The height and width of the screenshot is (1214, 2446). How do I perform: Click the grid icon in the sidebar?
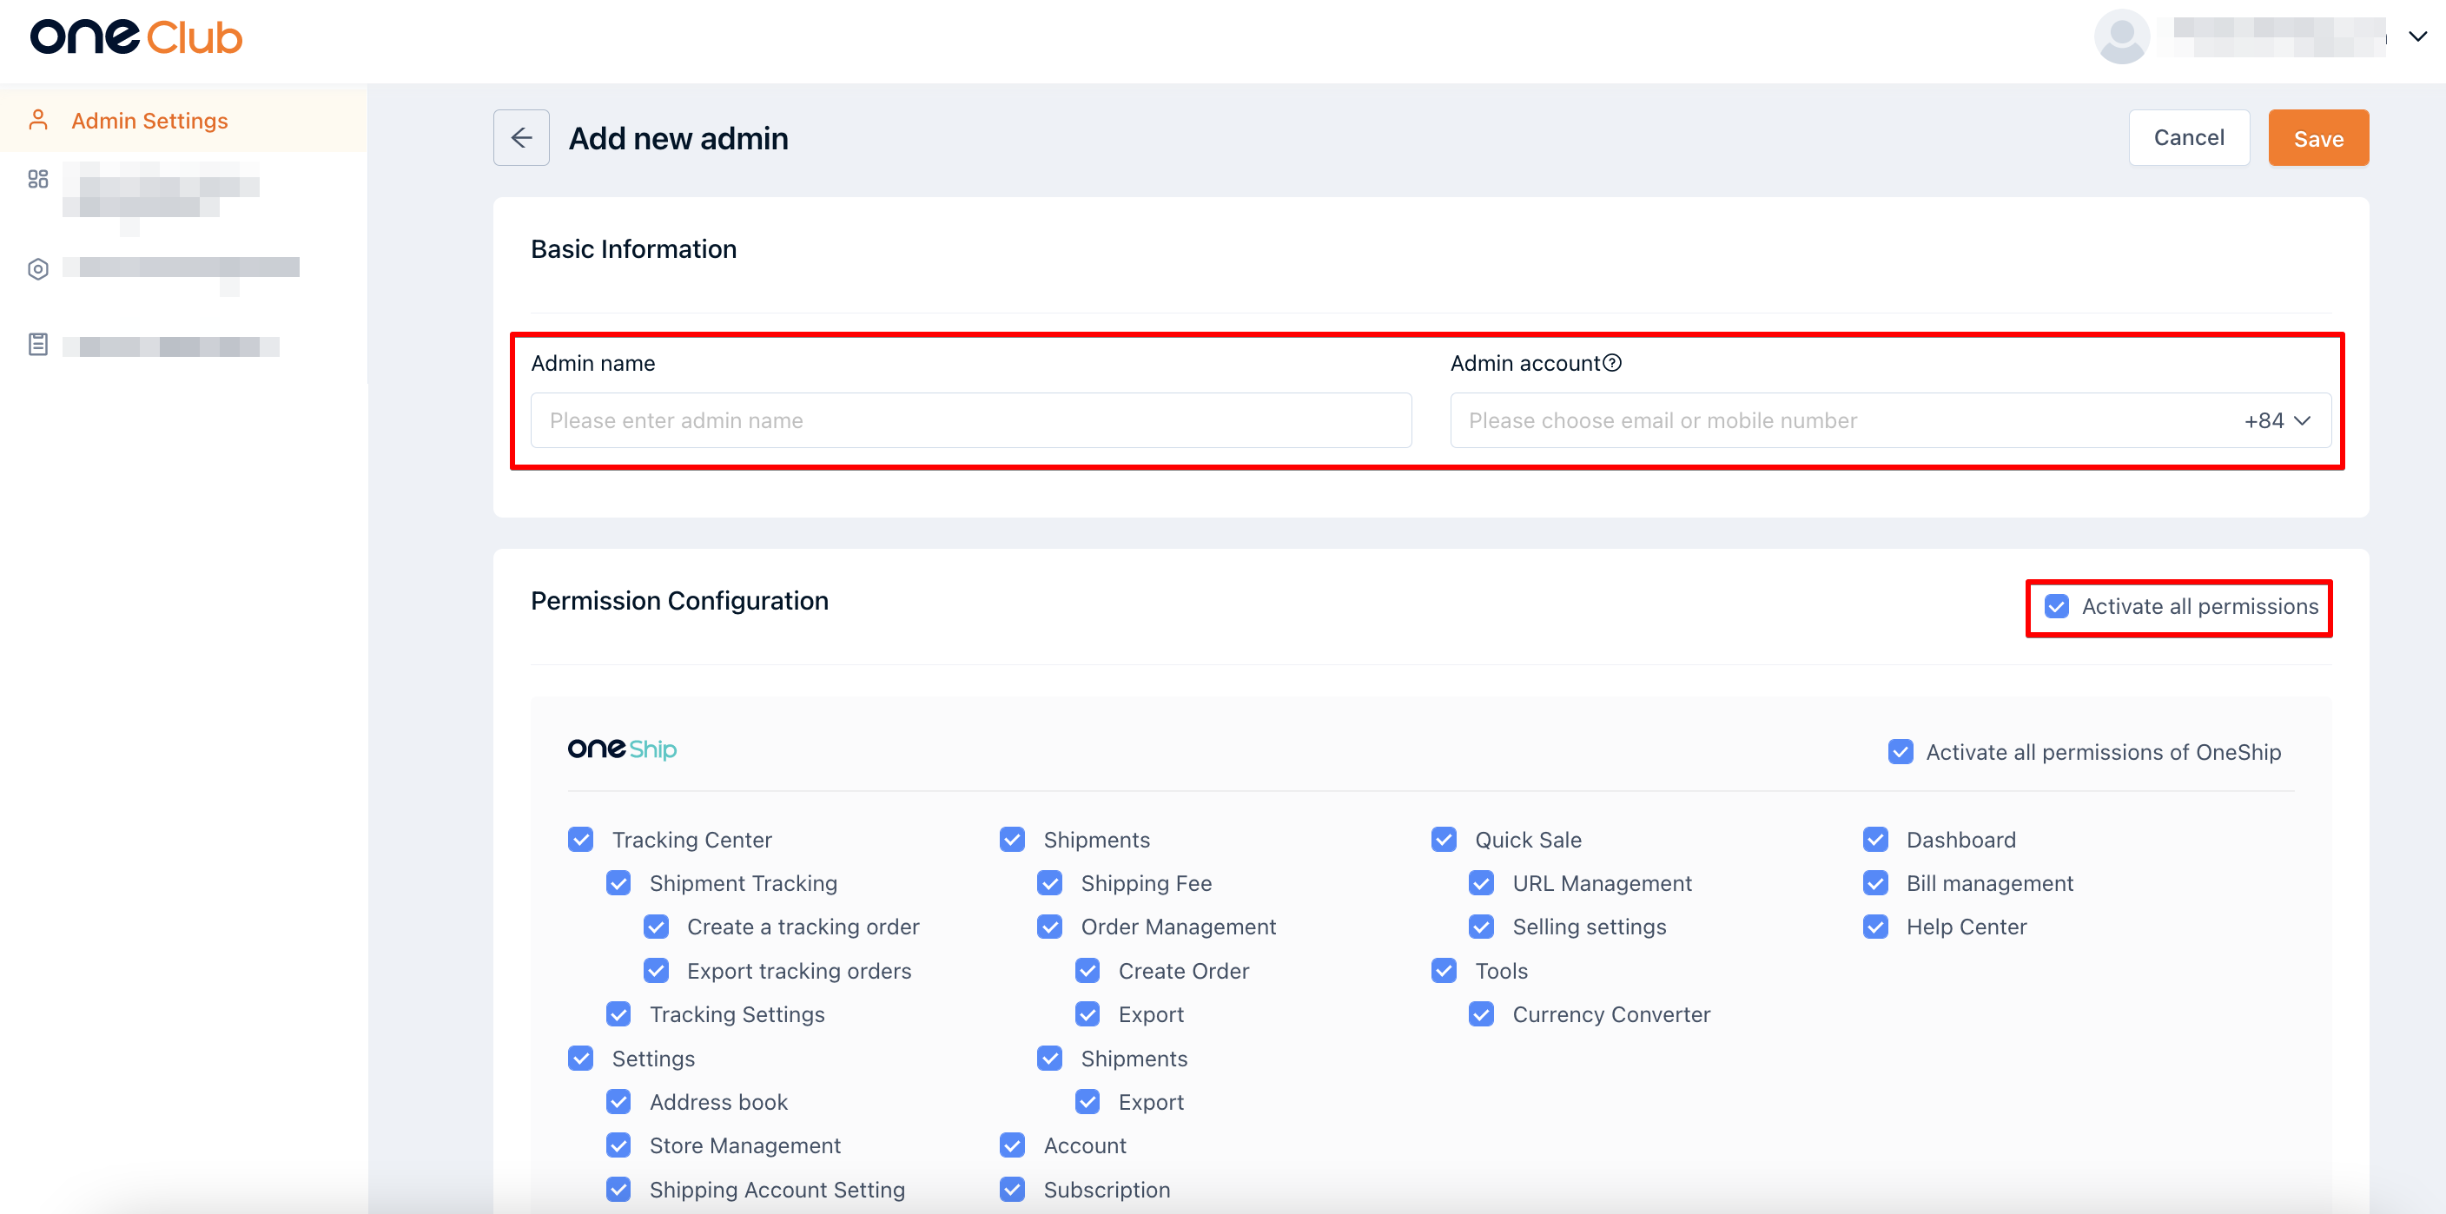[38, 178]
